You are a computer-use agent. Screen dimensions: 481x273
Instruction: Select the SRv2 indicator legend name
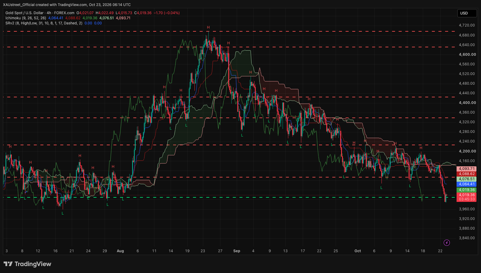(x=44, y=23)
